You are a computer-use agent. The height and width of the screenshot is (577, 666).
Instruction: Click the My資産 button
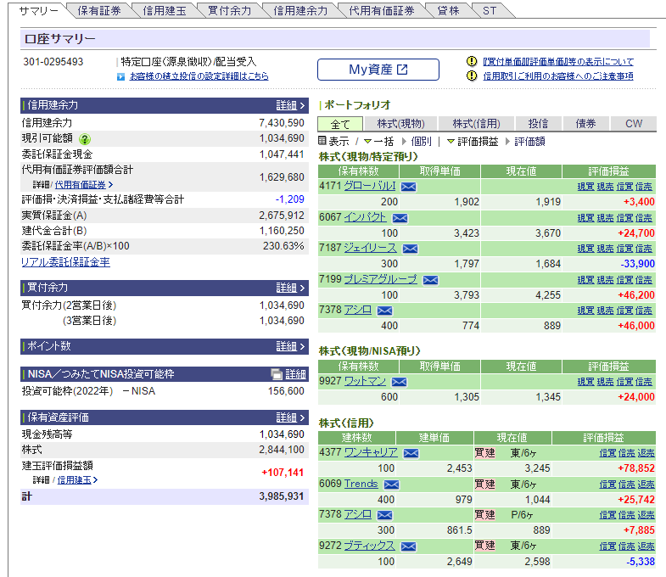coord(378,70)
